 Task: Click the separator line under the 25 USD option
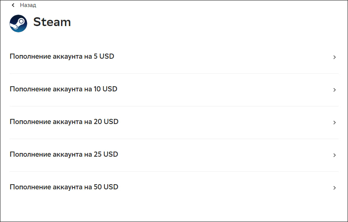[174, 171]
